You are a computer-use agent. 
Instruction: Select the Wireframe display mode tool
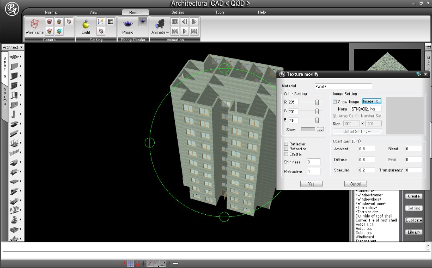pos(34,24)
